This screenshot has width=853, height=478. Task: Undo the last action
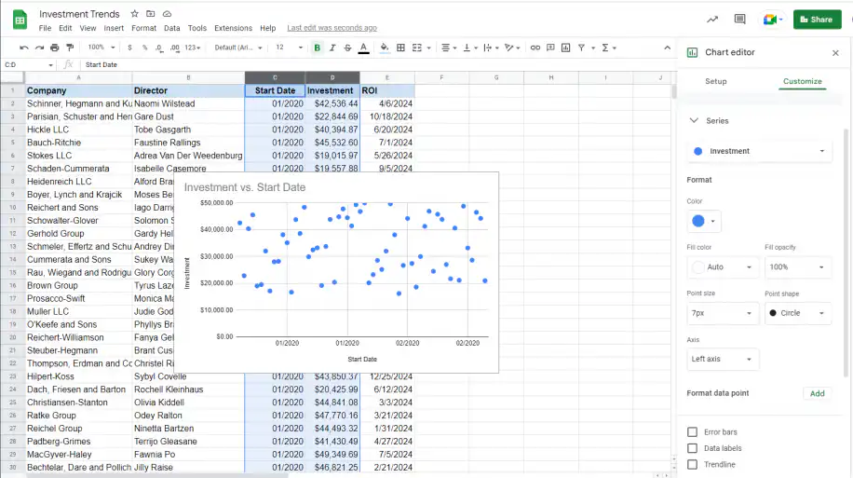(24, 48)
